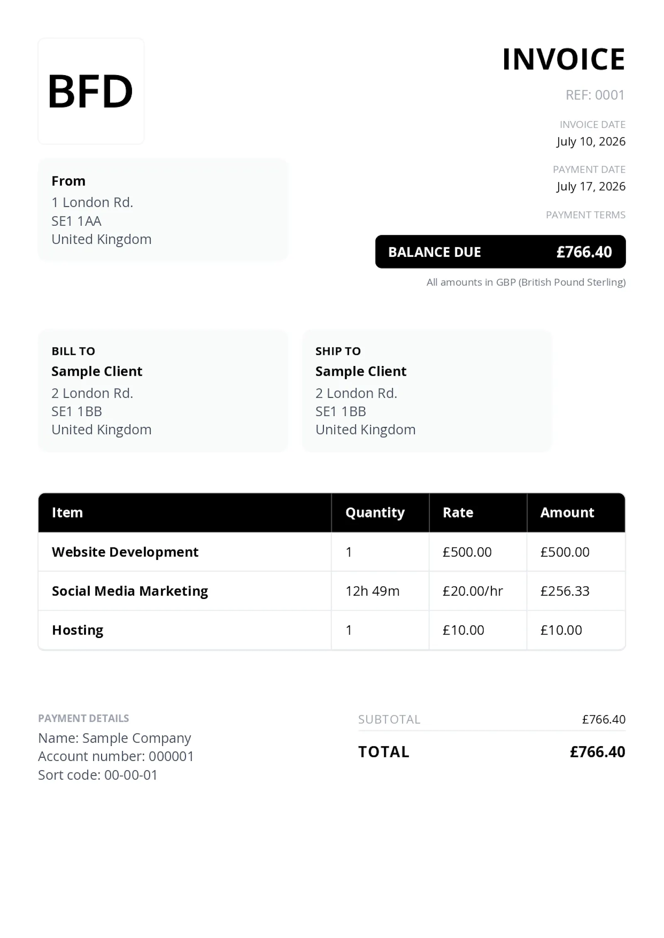Select the SHIP TO Sample Client name
The width and height of the screenshot is (664, 938).
coord(361,371)
